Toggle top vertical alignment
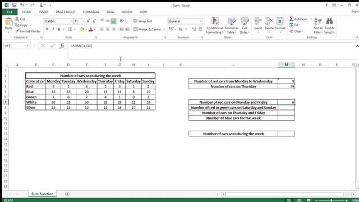The height and width of the screenshot is (202, 359). point(102,21)
